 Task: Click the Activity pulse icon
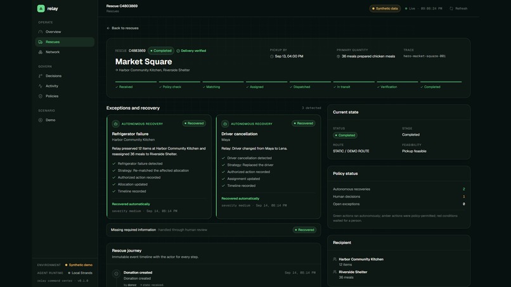pos(41,86)
